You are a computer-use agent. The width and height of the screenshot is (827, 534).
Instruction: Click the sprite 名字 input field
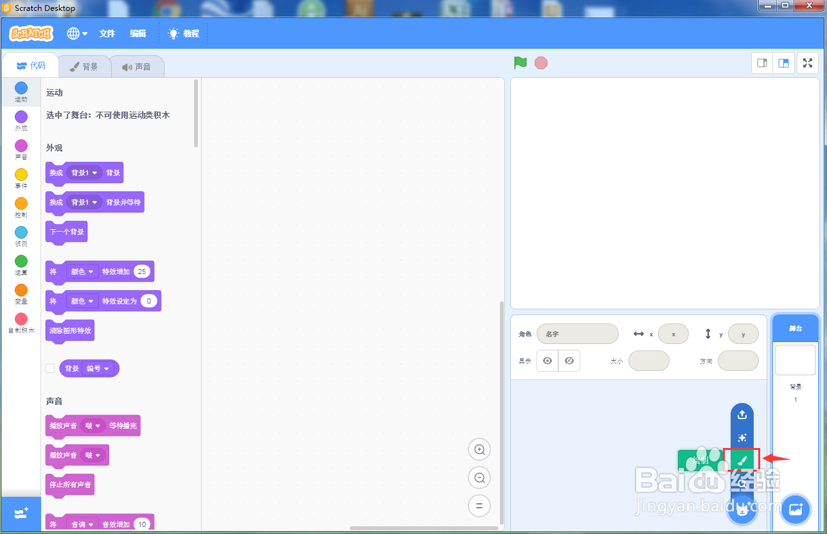[578, 334]
